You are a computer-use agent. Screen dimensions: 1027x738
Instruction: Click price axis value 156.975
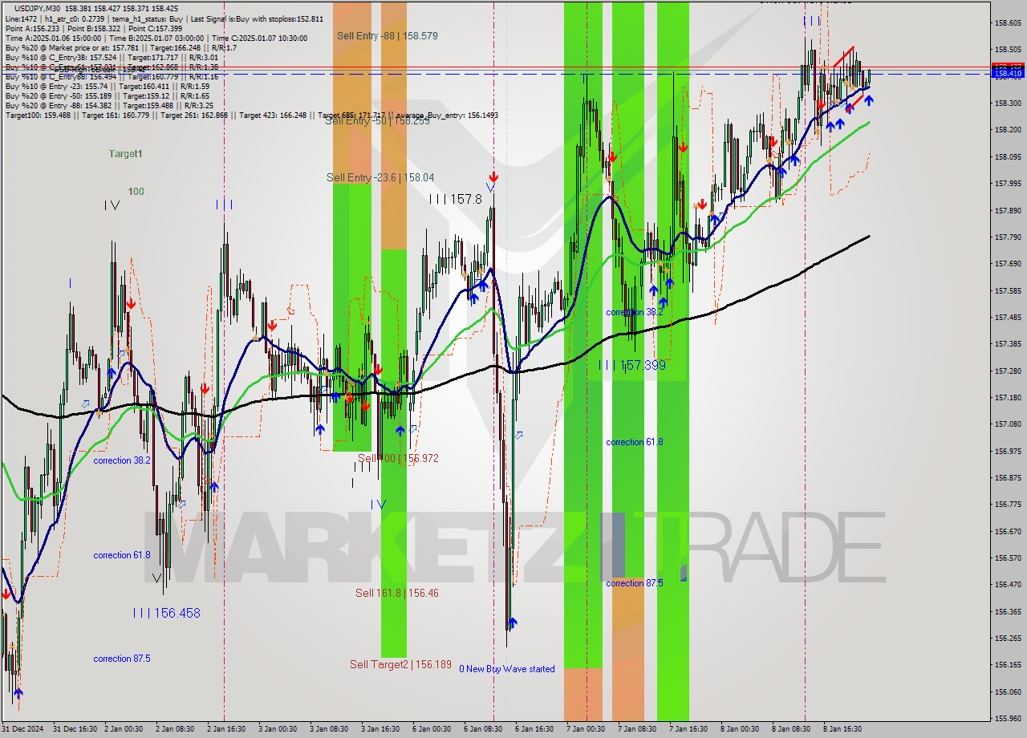[1009, 451]
